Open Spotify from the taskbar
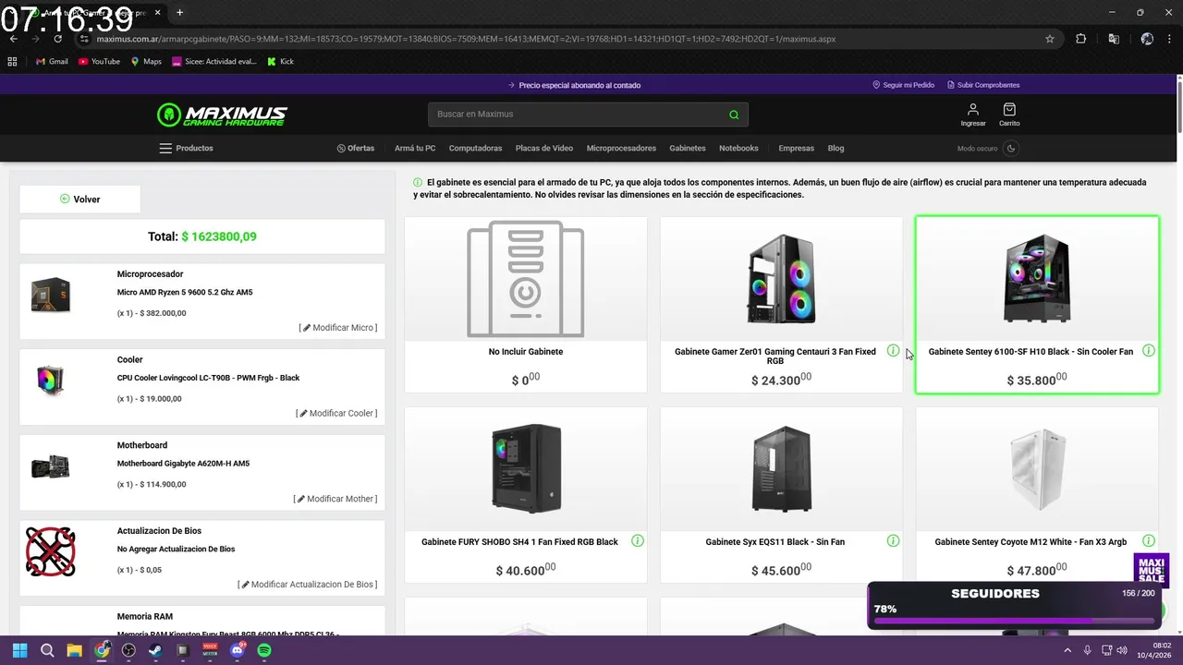1183x665 pixels. [x=264, y=650]
